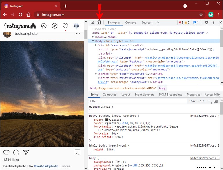This screenshot has width=223, height=170.
Task: Click the instagram.com address bar
Action: click(119, 15)
